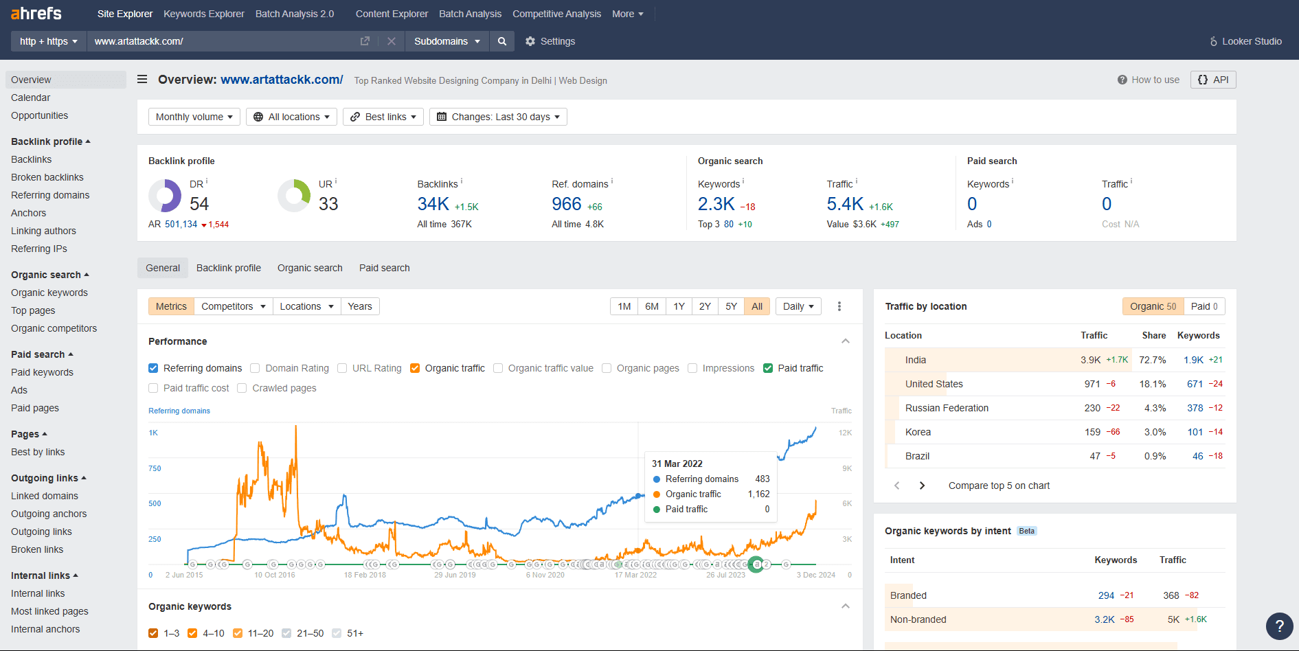The height and width of the screenshot is (651, 1299).
Task: Clear the URL field with the X icon
Action: 392,41
